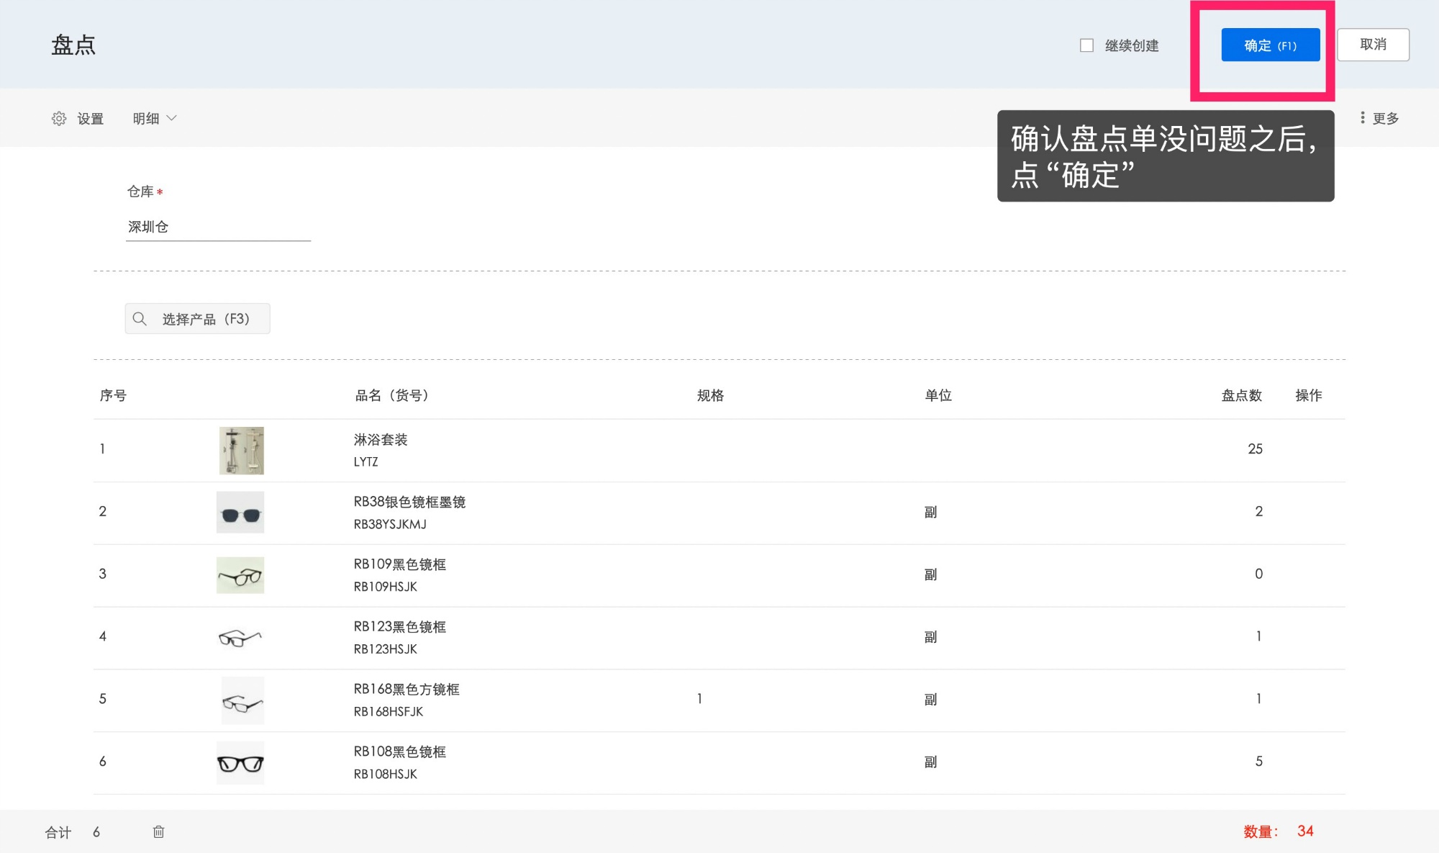Click the RB108 black frame thumbnail

pos(240,762)
